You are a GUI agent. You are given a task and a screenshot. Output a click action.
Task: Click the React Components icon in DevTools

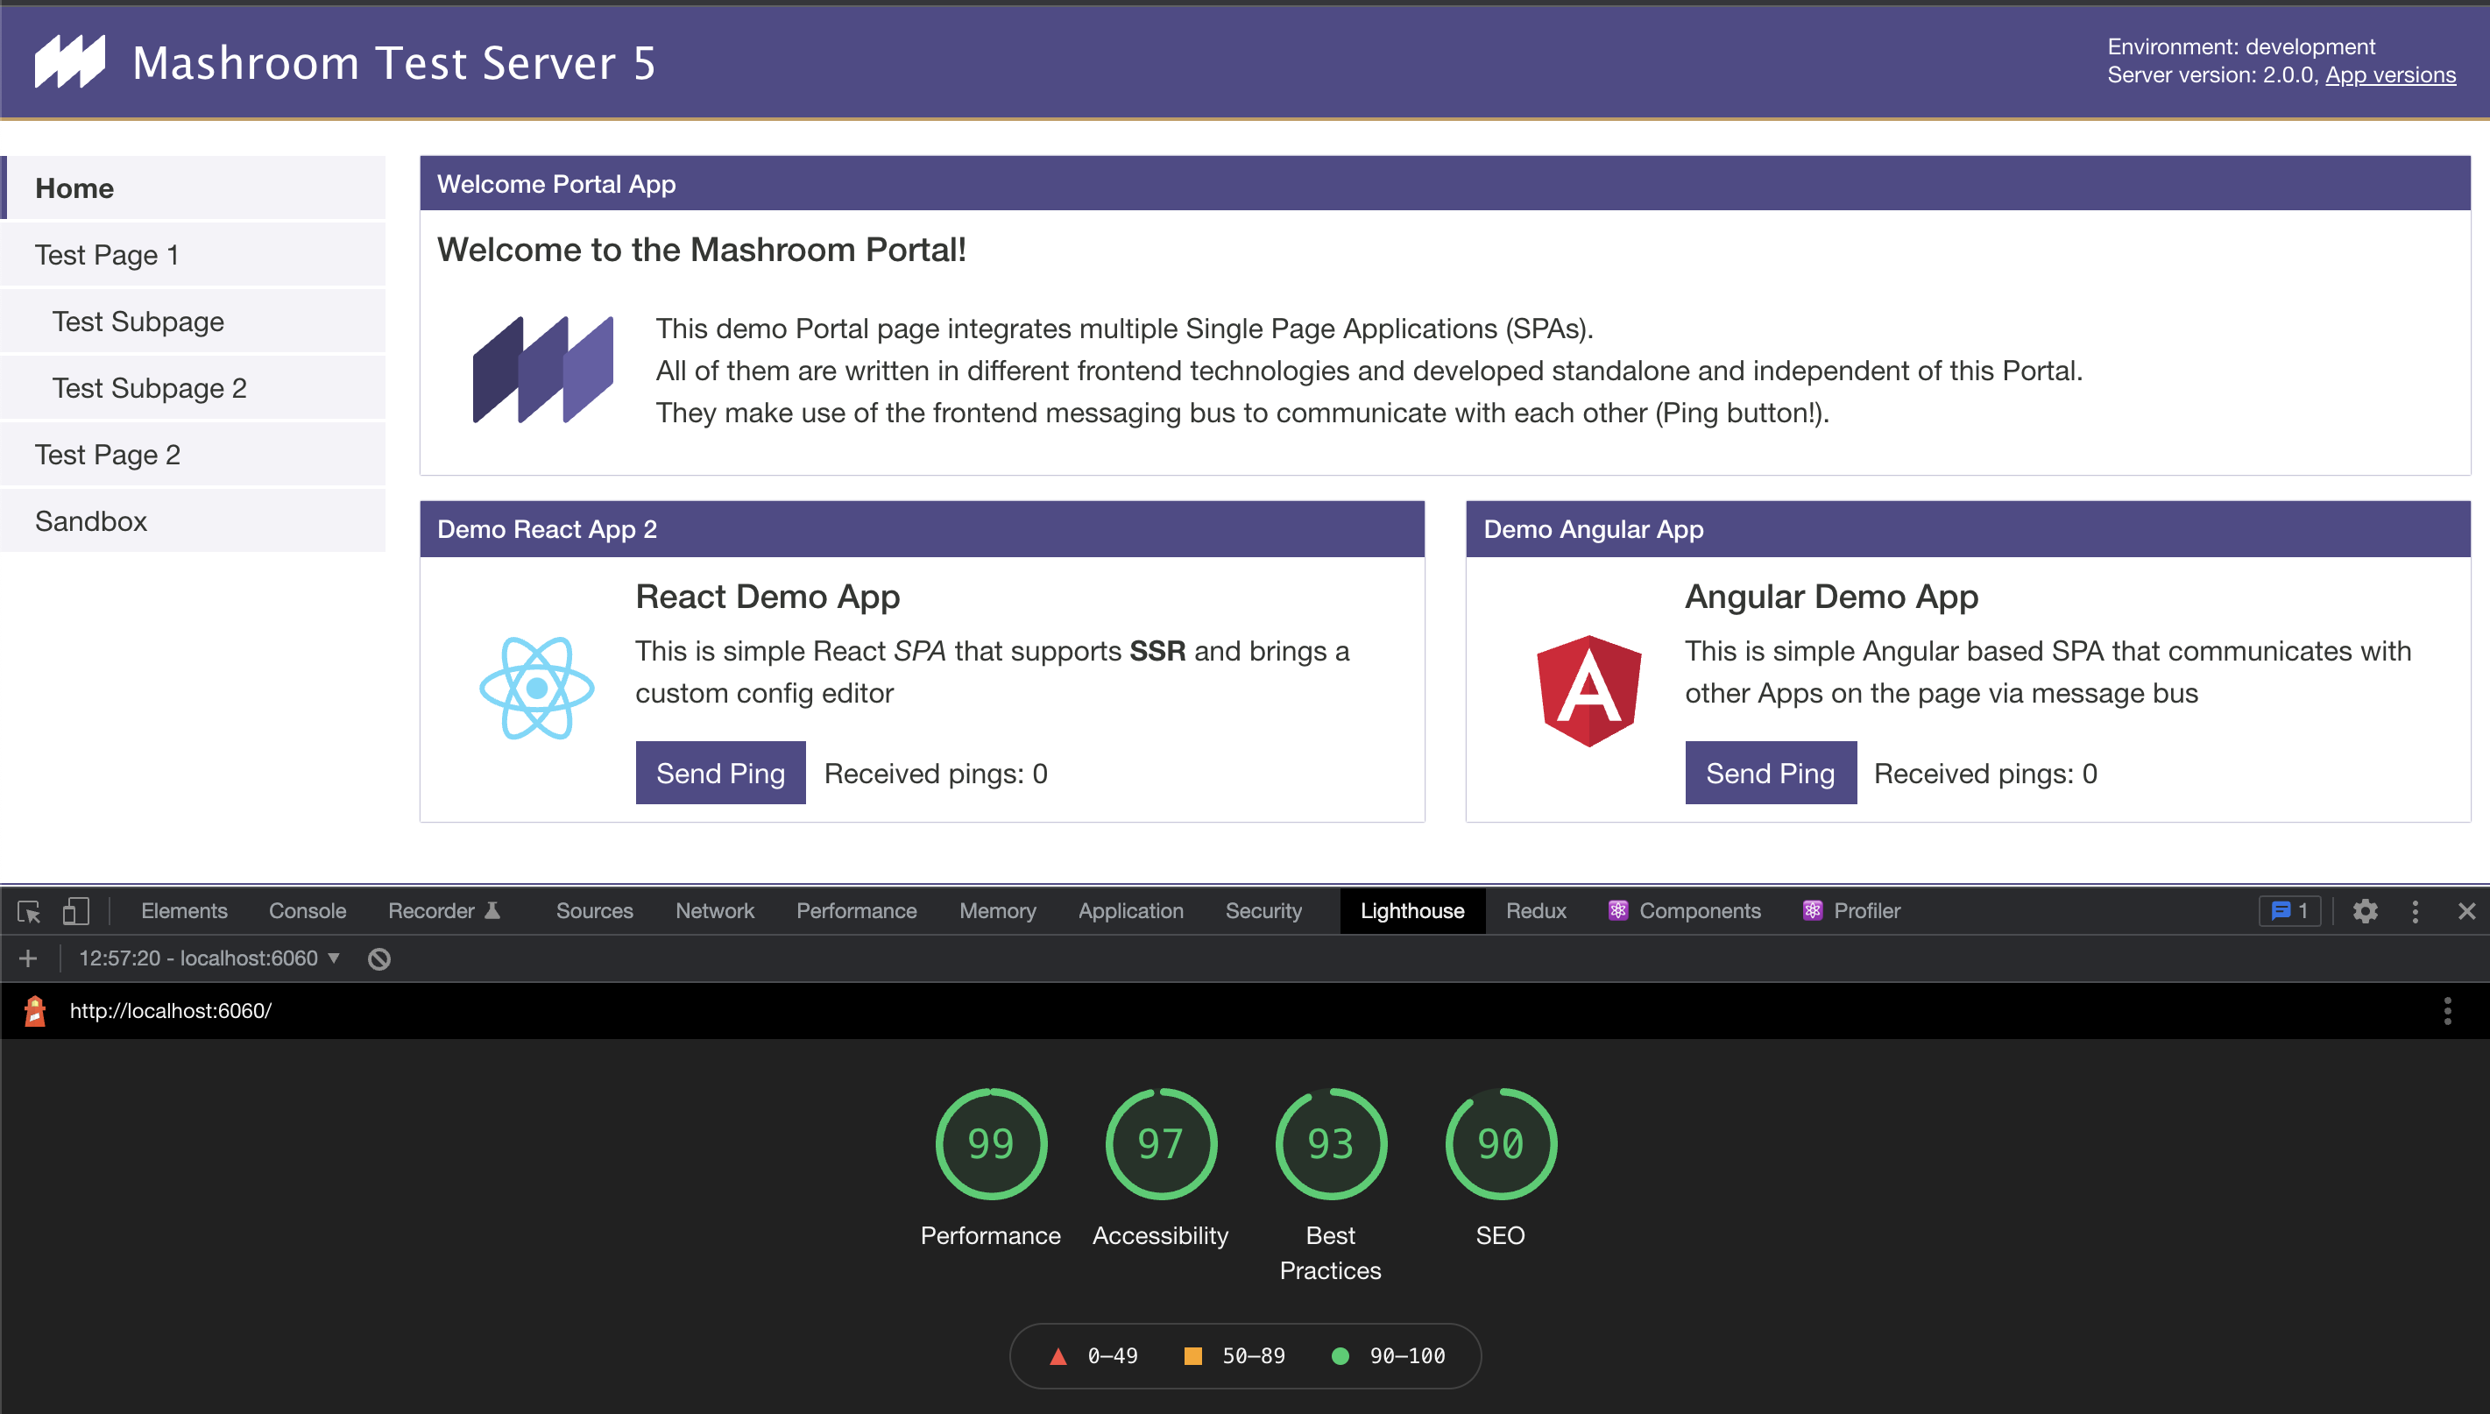click(x=1616, y=908)
